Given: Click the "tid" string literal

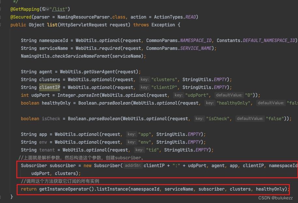Looking at the screenshot, I should (x=152, y=150).
